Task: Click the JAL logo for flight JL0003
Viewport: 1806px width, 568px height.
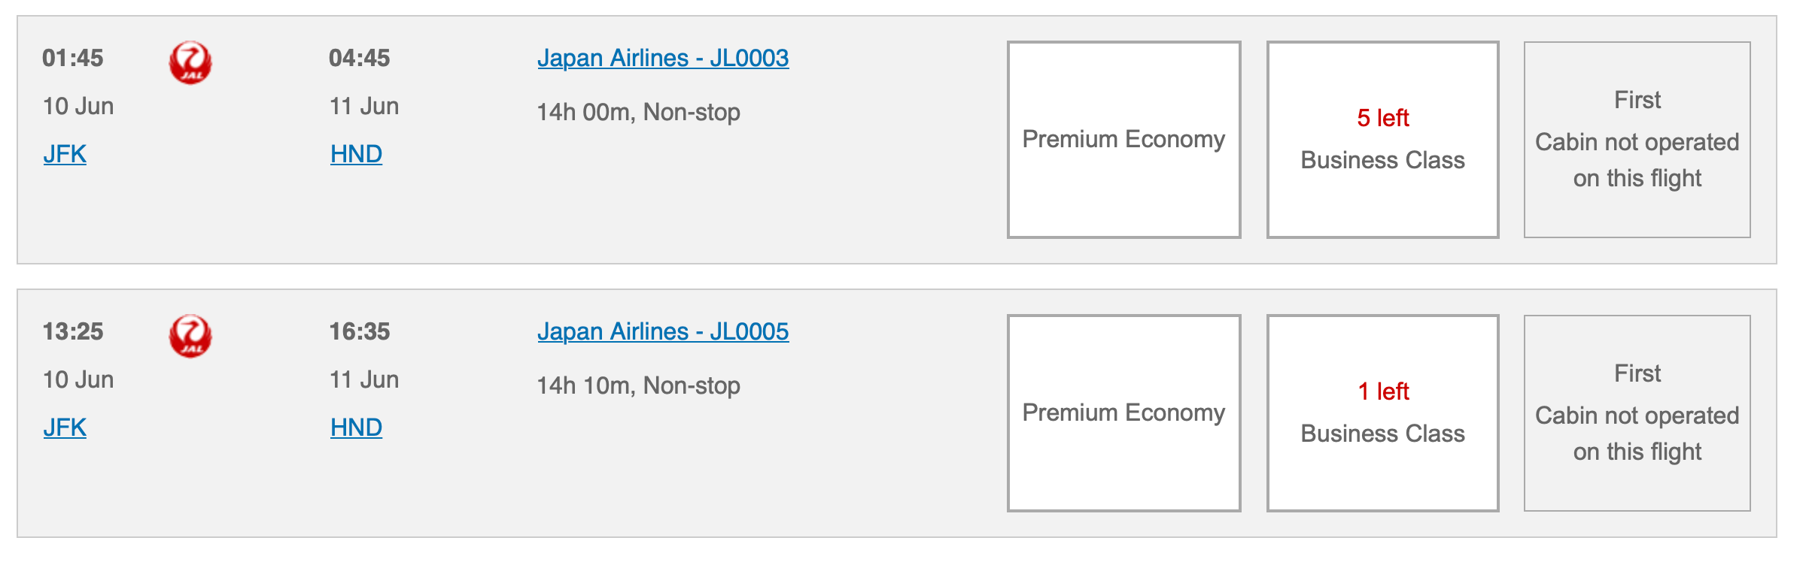Action: (x=190, y=62)
